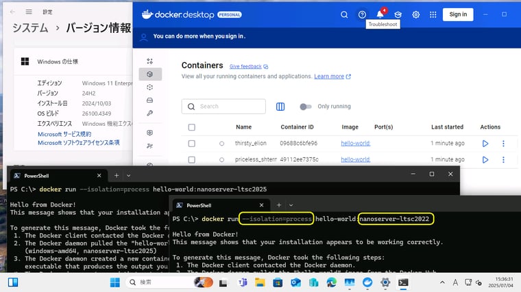This screenshot has width=521, height=292.
Task: Select thirsty_elion container checkbox
Action: tap(192, 144)
